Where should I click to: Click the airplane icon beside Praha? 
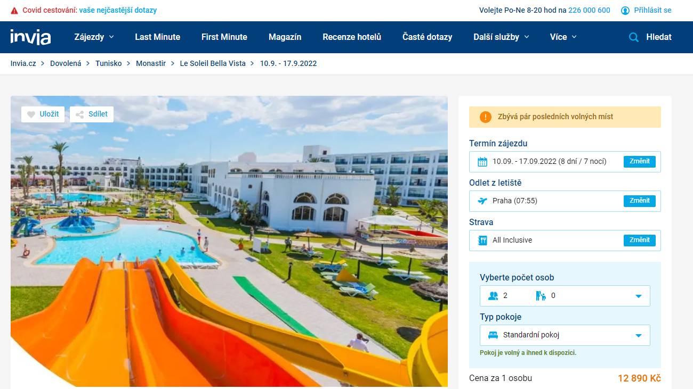coord(482,201)
